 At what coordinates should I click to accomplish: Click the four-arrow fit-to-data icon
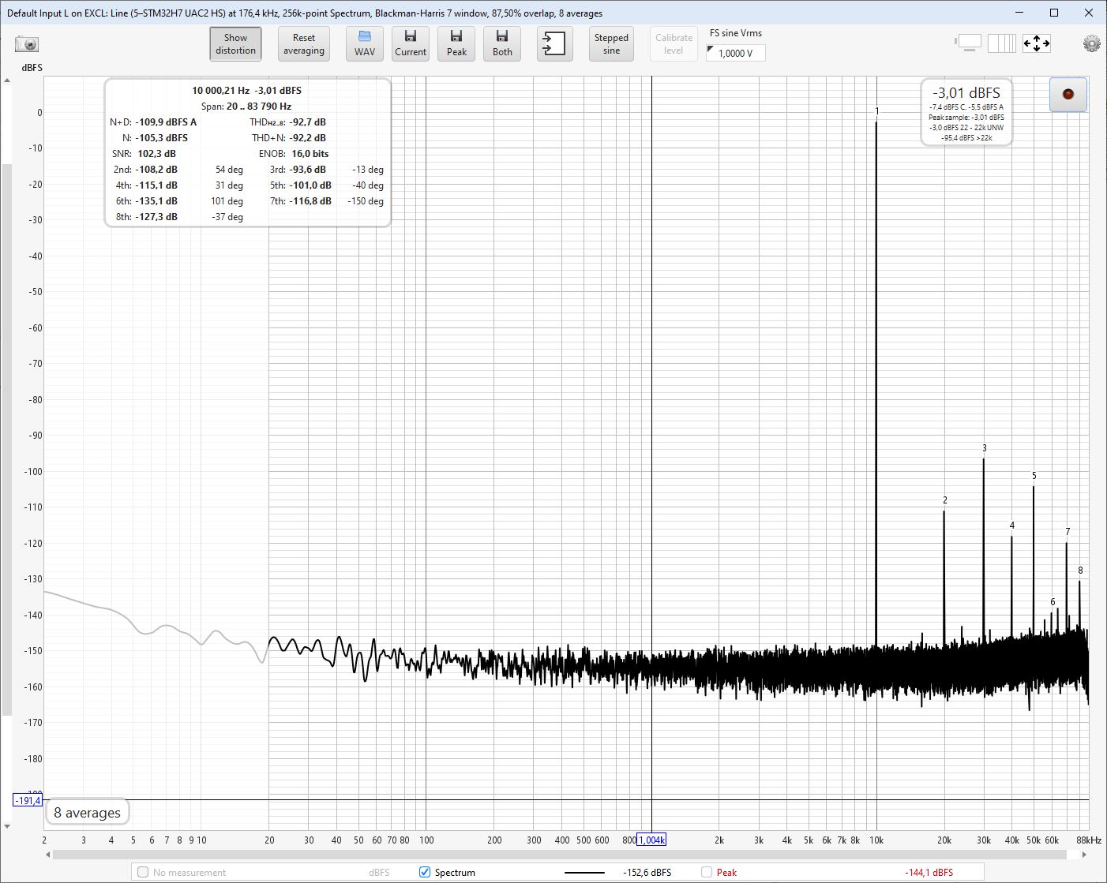[1037, 43]
